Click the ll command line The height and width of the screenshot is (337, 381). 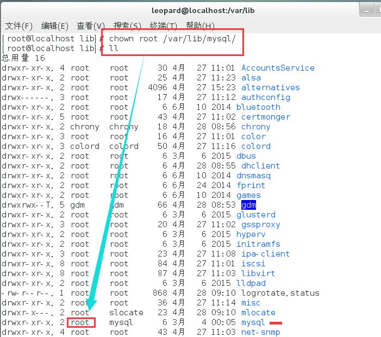pyautogui.click(x=114, y=48)
